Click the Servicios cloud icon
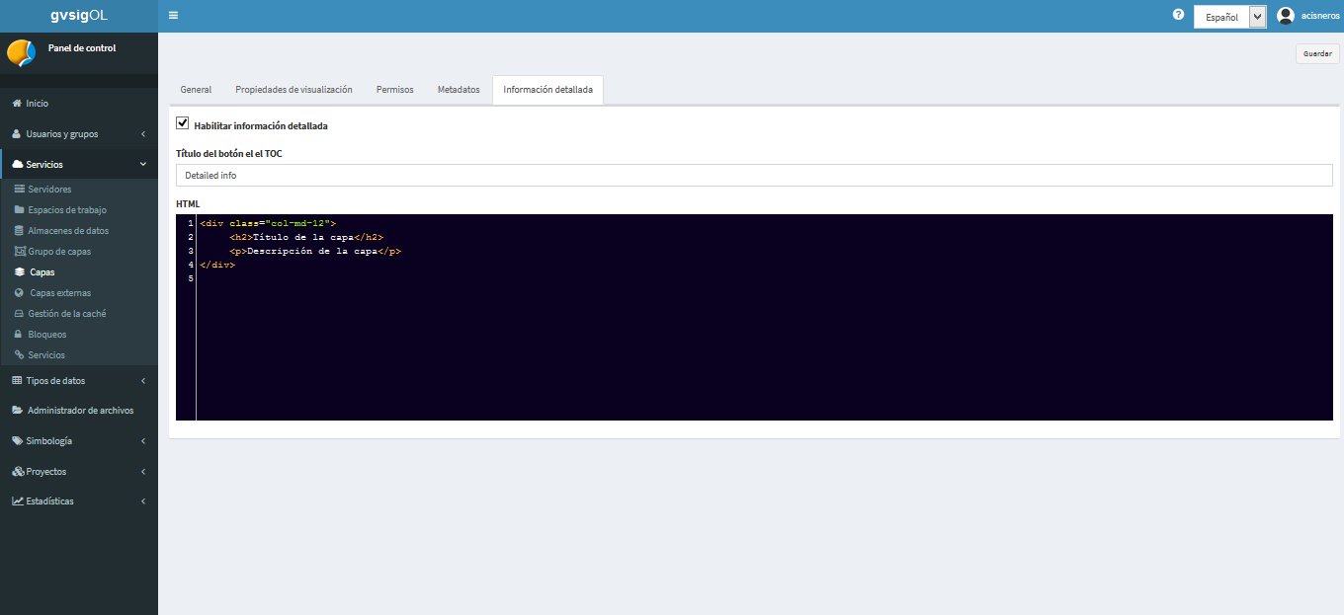The image size is (1344, 615). [18, 165]
